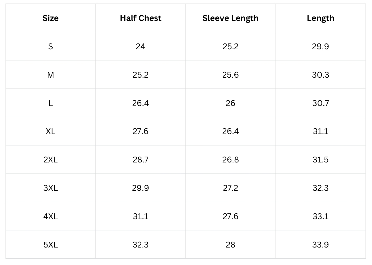
Task: Click sleeve length value 25.6
Action: (230, 75)
